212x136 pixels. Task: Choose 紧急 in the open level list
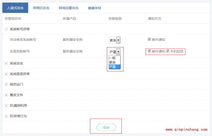coord(114,62)
